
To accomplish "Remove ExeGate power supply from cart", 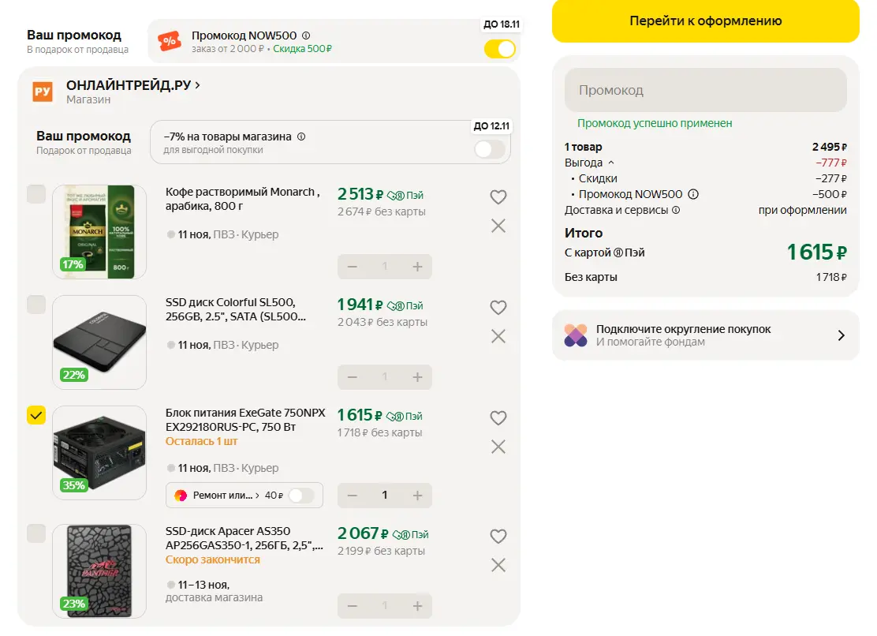I will 498,447.
